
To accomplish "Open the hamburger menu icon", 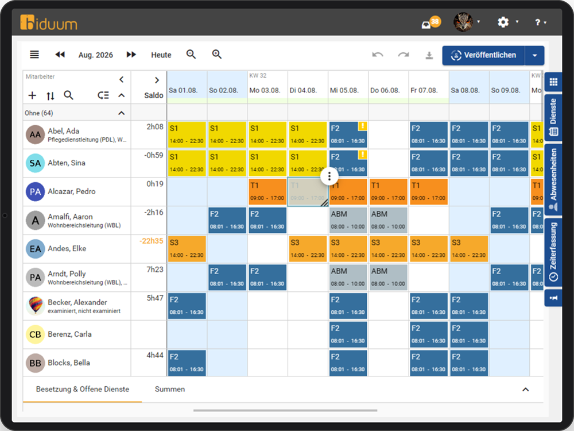I will point(34,55).
